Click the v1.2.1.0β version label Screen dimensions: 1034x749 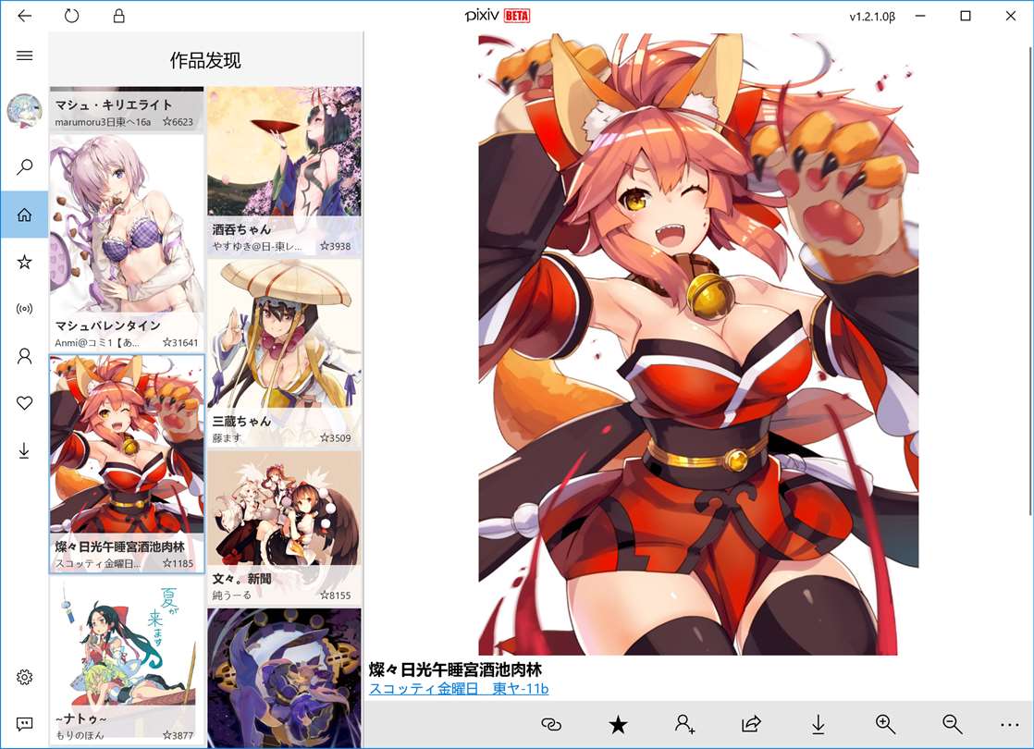[x=872, y=17]
